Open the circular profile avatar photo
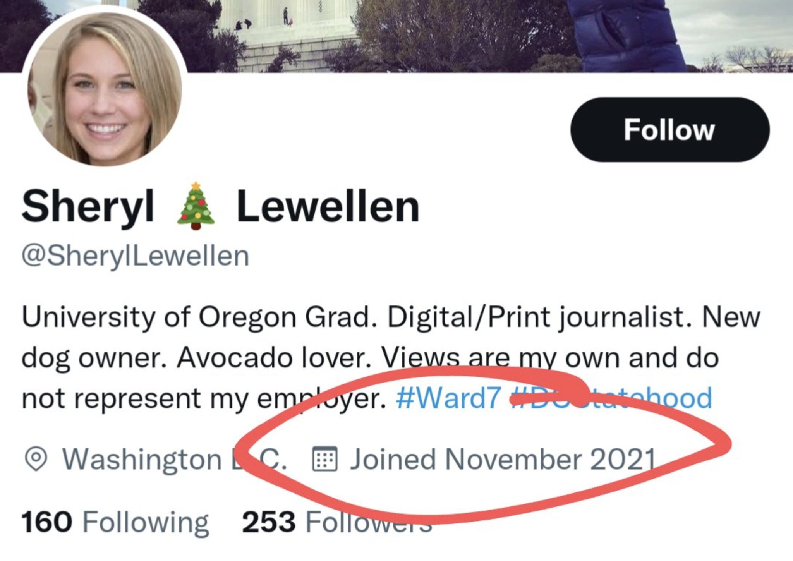Image resolution: width=793 pixels, height=561 pixels. [105, 89]
